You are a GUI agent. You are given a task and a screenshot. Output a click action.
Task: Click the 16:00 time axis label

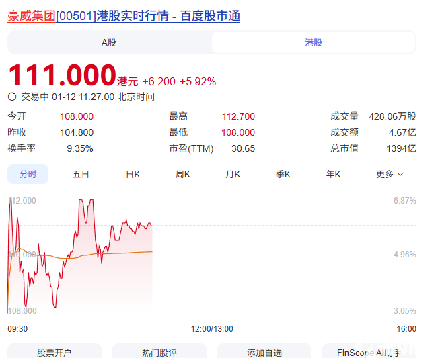pyautogui.click(x=406, y=329)
